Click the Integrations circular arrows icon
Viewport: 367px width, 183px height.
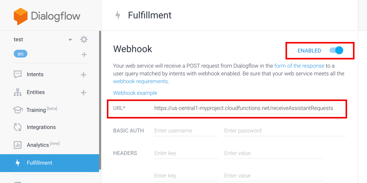pos(18,127)
